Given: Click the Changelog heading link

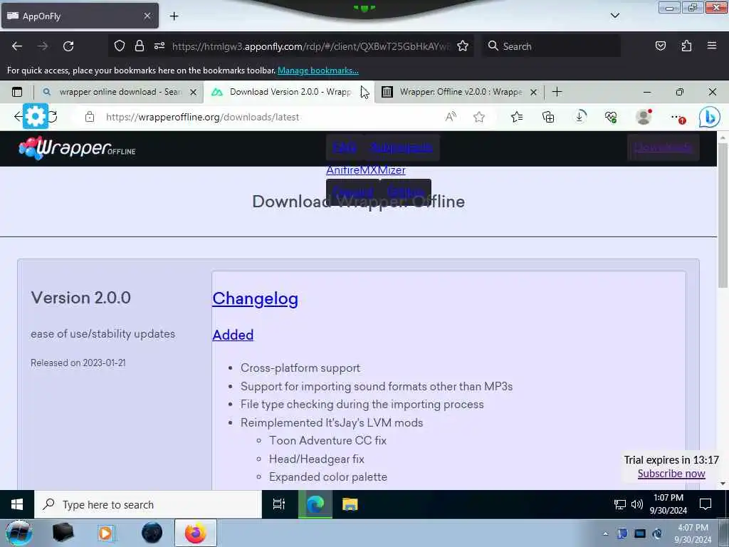Looking at the screenshot, I should click(255, 298).
